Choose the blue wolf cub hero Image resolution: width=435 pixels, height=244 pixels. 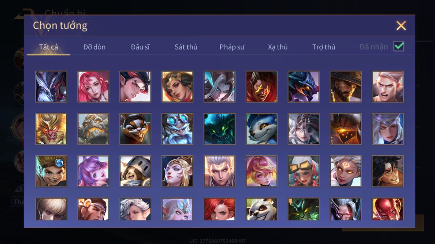261,129
